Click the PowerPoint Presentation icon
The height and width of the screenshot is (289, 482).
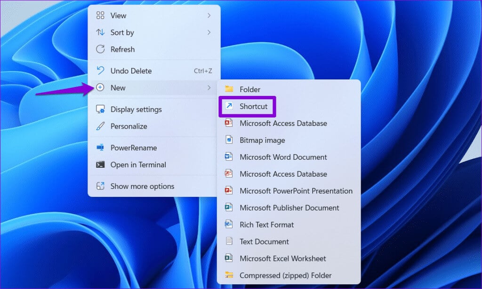click(229, 190)
